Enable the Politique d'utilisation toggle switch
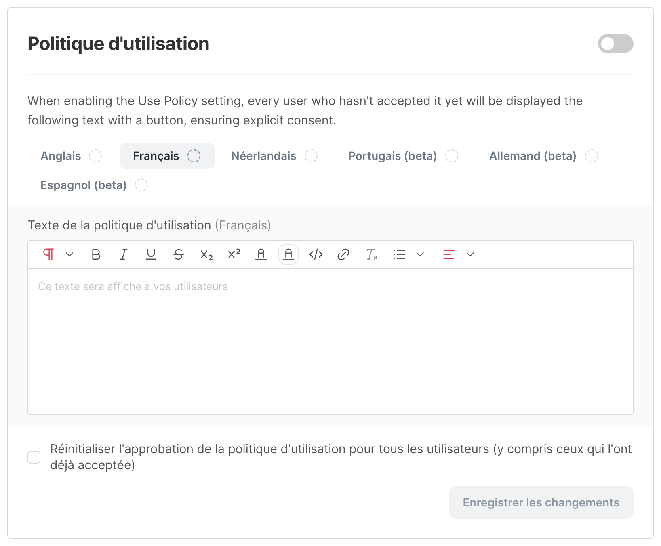This screenshot has height=546, width=661. point(615,44)
